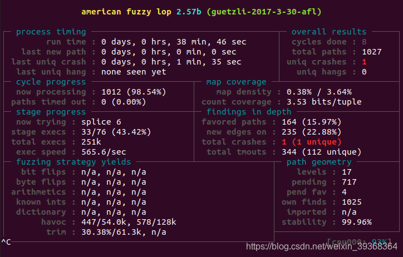Click the 'map coverage' section header

tap(236, 82)
